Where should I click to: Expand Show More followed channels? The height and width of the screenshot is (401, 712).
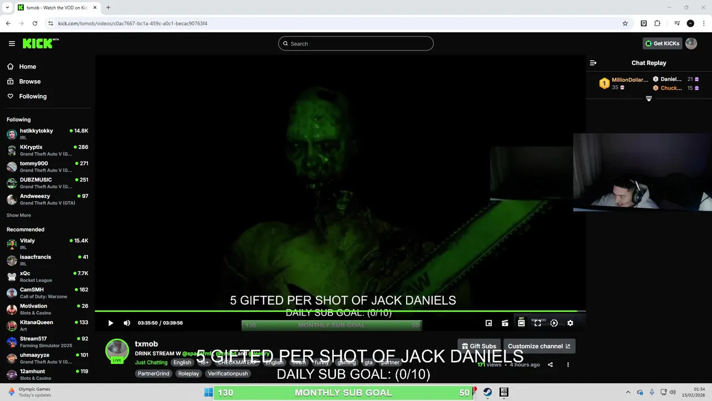tap(19, 216)
